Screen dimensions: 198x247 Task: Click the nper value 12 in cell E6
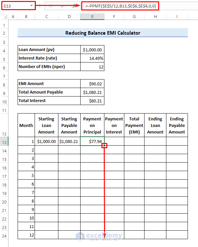(92, 67)
